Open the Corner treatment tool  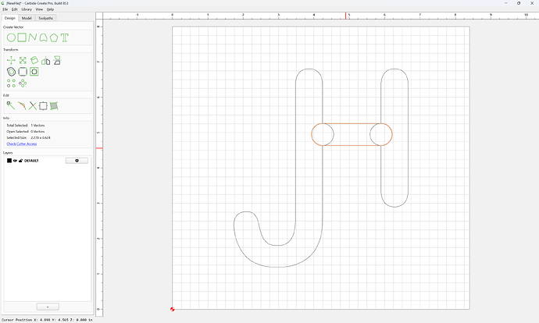[x=23, y=72]
